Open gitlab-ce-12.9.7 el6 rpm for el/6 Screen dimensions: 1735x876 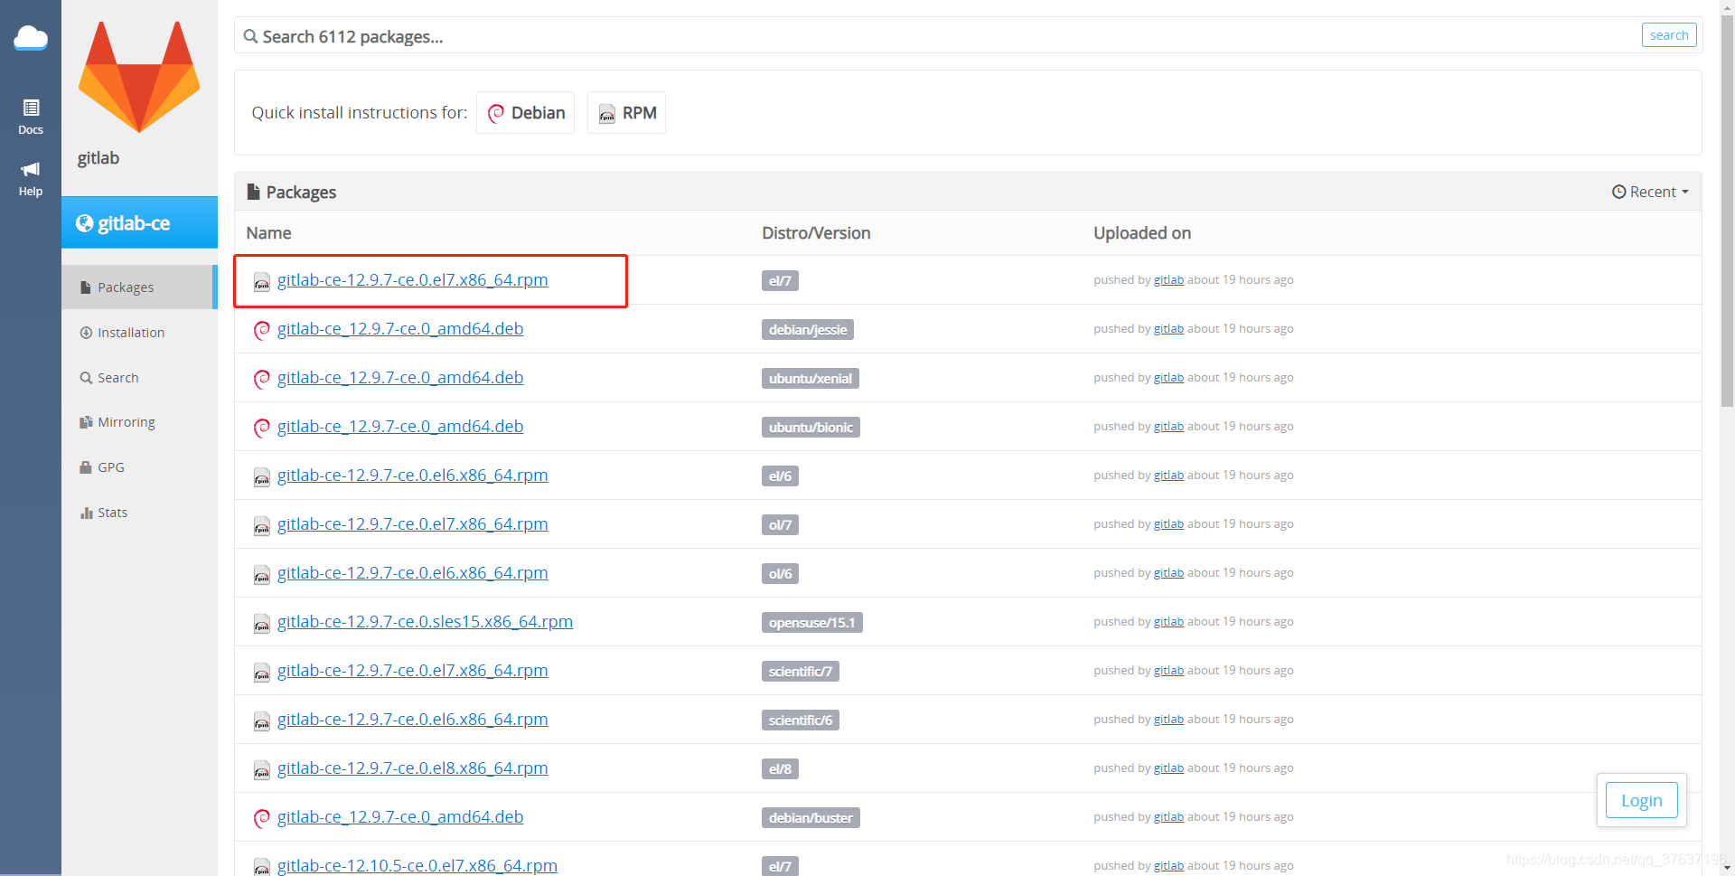412,476
